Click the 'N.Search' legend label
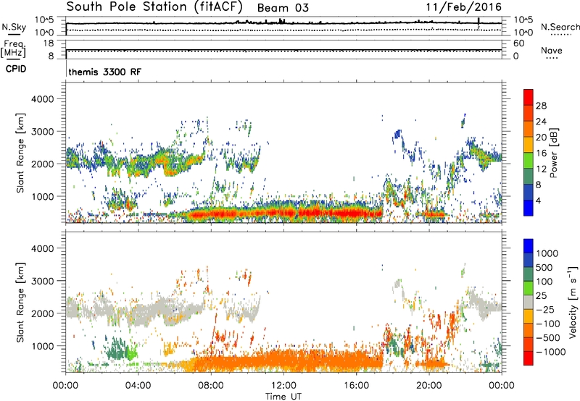 [560, 27]
